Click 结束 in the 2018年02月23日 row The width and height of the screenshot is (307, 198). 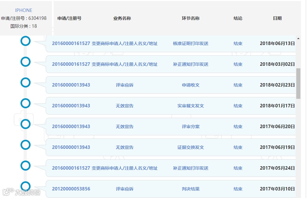point(238,85)
